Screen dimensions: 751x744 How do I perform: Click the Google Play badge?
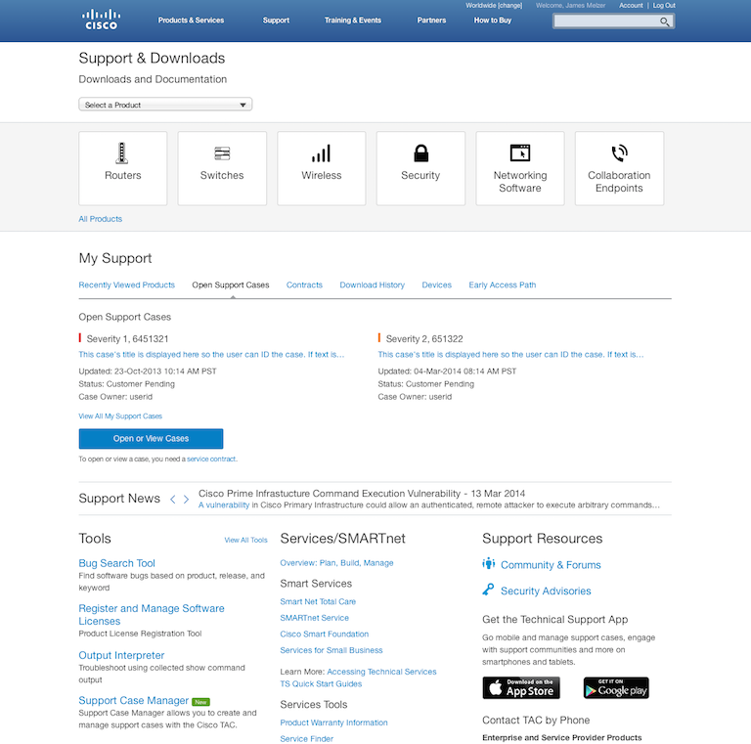[616, 688]
